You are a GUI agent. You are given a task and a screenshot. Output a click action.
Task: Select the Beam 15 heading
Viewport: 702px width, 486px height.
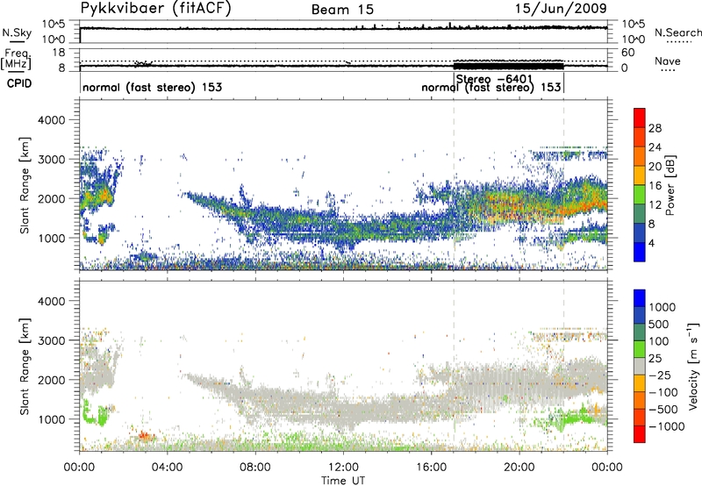[x=342, y=10]
